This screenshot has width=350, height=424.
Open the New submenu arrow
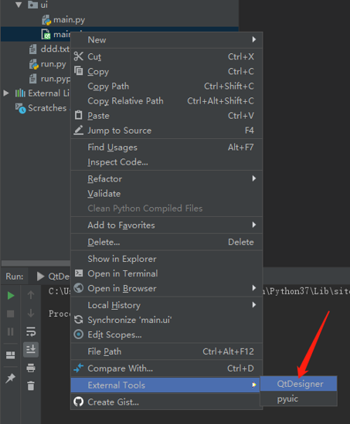point(254,39)
